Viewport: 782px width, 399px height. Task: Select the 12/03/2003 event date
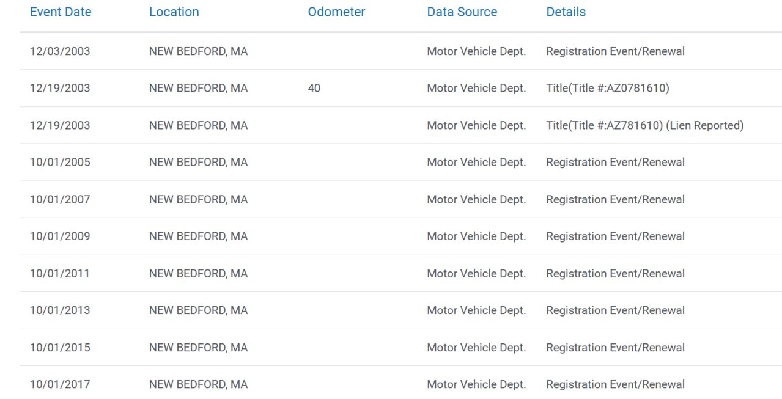tap(60, 51)
